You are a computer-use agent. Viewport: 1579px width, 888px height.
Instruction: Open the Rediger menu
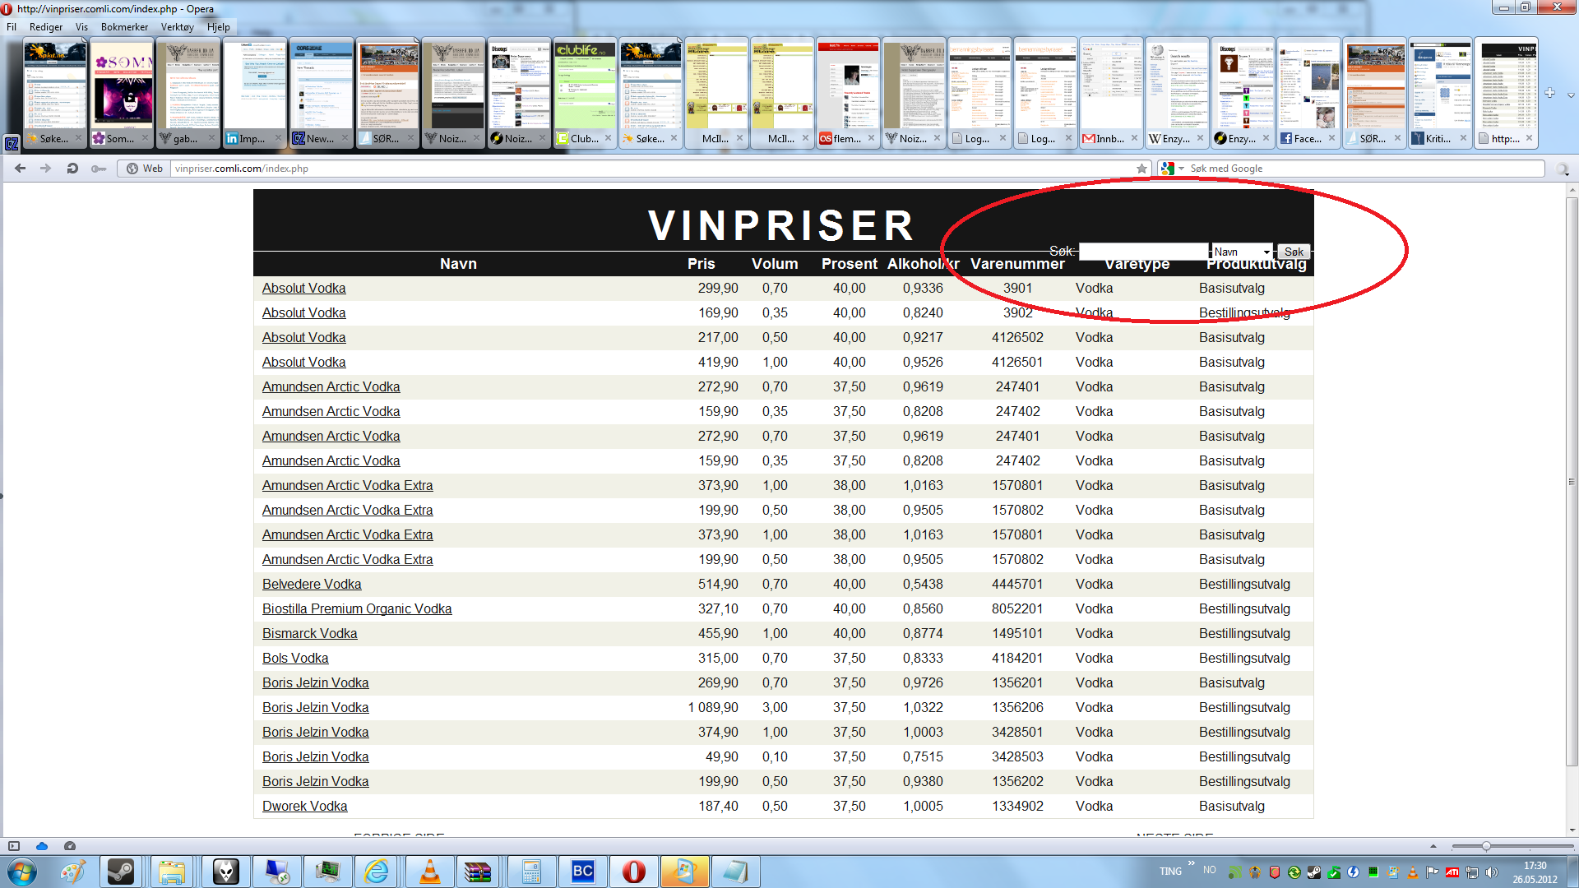coord(46,27)
